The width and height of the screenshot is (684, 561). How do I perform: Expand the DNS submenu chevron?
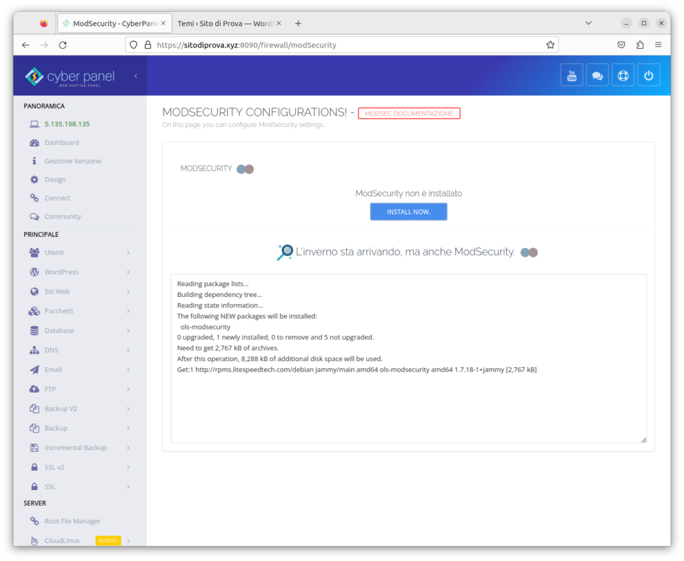[128, 350]
